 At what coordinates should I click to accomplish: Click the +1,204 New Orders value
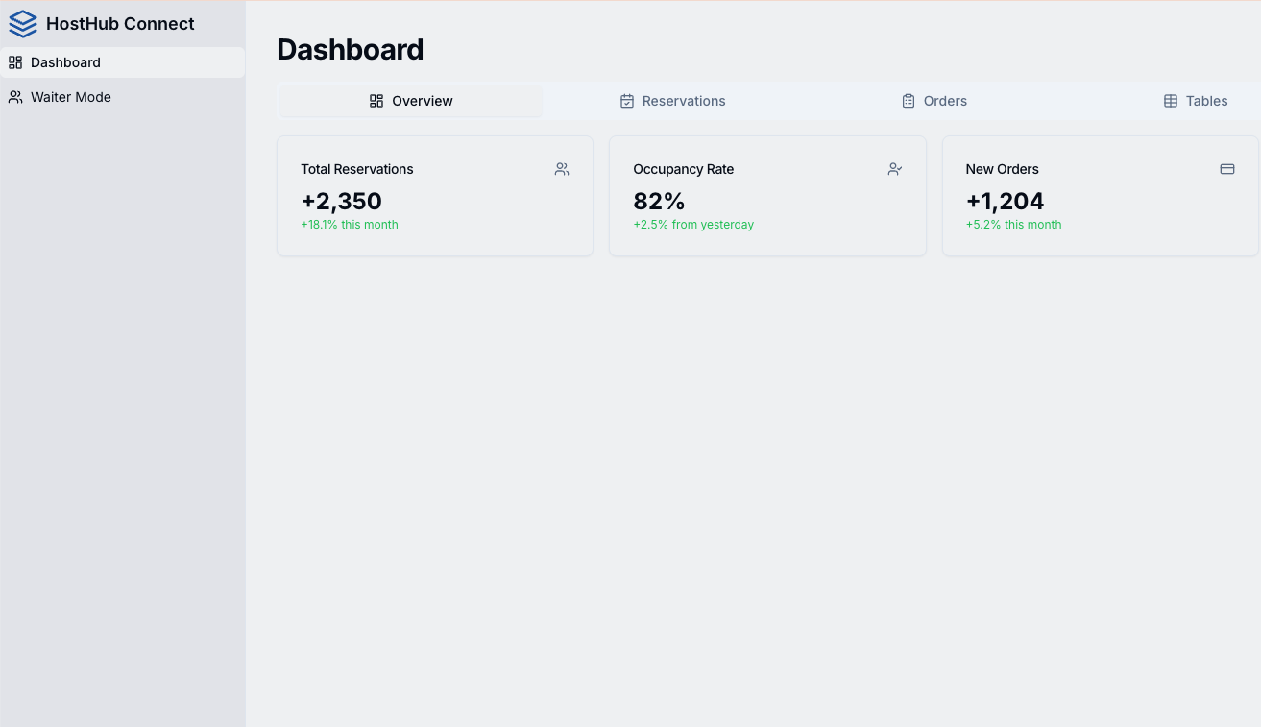tap(1005, 201)
